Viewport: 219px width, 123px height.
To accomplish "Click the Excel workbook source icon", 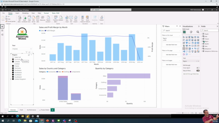I will [x=24, y=19].
